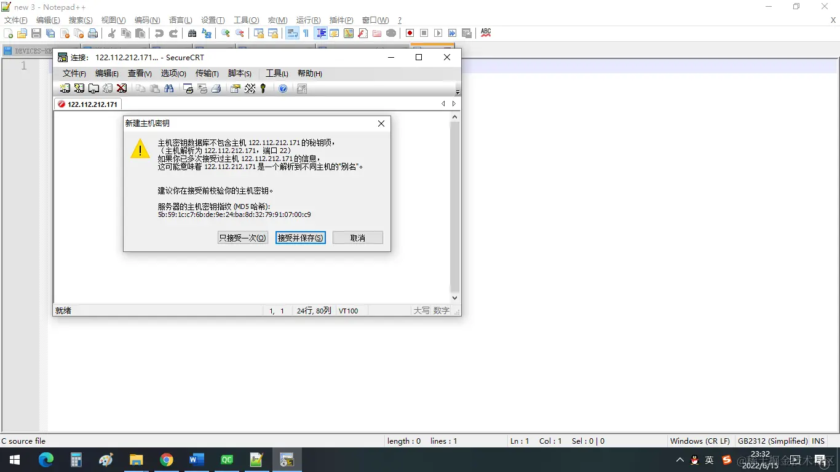Screen dimensions: 840x472
Task: Click 只接受一次(O) button
Action: point(243,238)
